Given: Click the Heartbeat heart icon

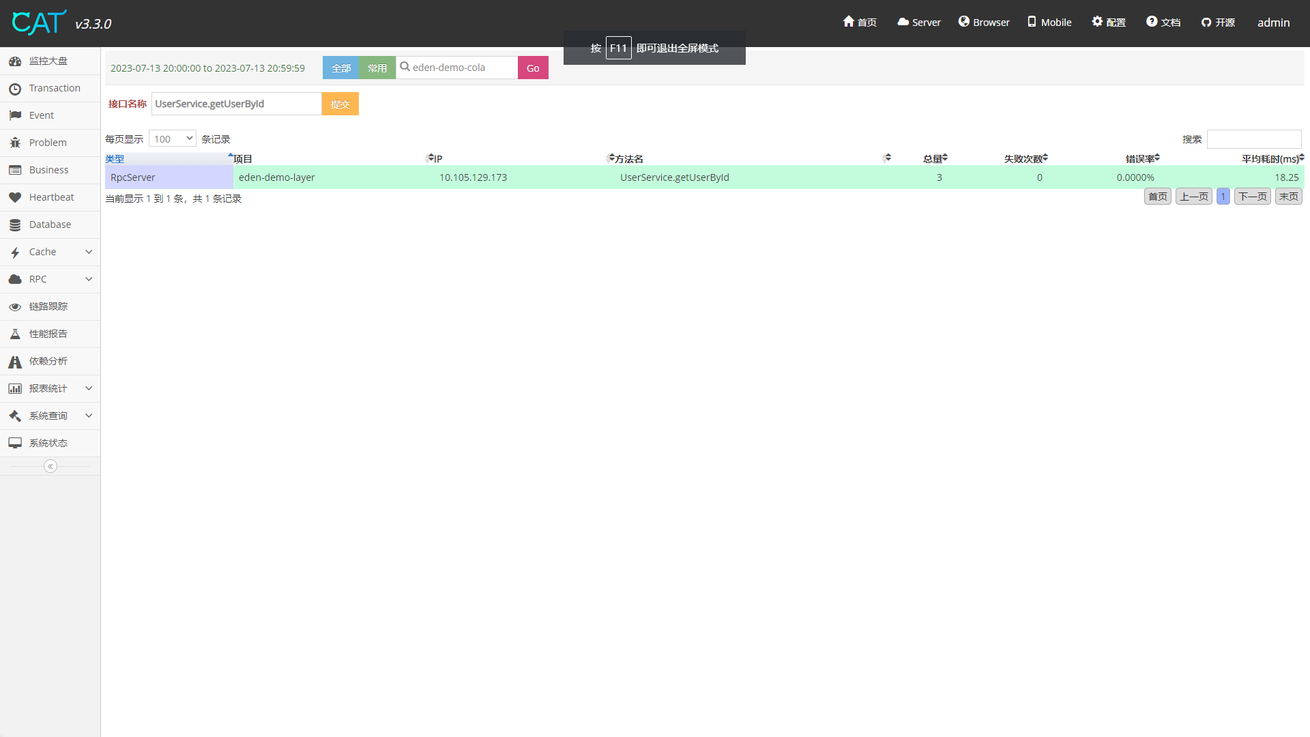Looking at the screenshot, I should point(15,197).
